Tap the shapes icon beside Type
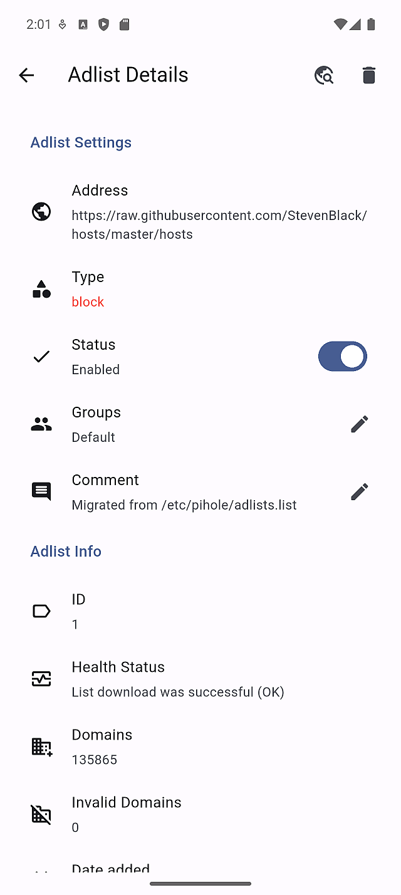Screen dimensions: 401x895 [41, 289]
